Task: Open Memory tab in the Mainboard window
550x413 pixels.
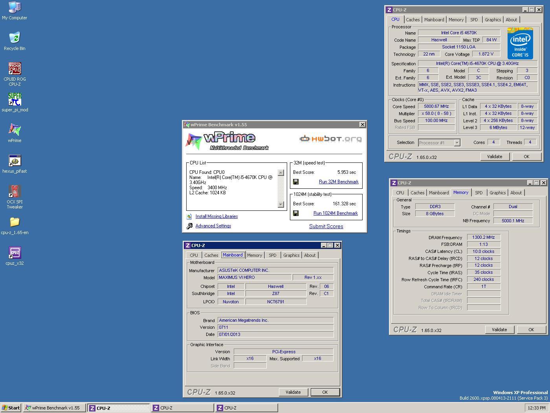Action: (x=255, y=255)
